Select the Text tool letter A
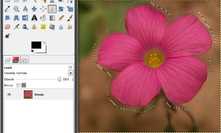The image size is (221, 133). [34, 18]
